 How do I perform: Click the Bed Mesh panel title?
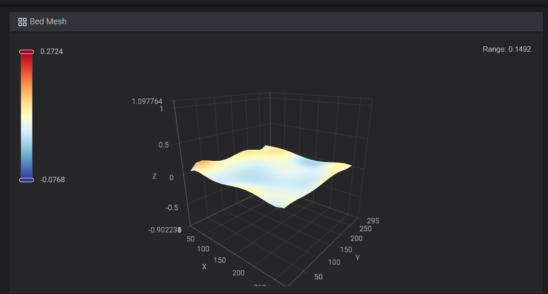click(x=48, y=22)
